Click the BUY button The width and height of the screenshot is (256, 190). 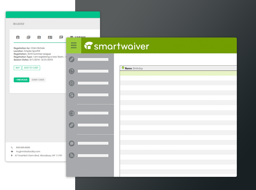point(17,68)
